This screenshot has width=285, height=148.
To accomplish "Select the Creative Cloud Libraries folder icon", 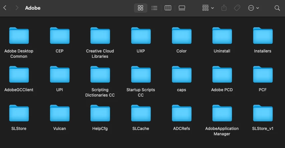I will click(100, 36).
